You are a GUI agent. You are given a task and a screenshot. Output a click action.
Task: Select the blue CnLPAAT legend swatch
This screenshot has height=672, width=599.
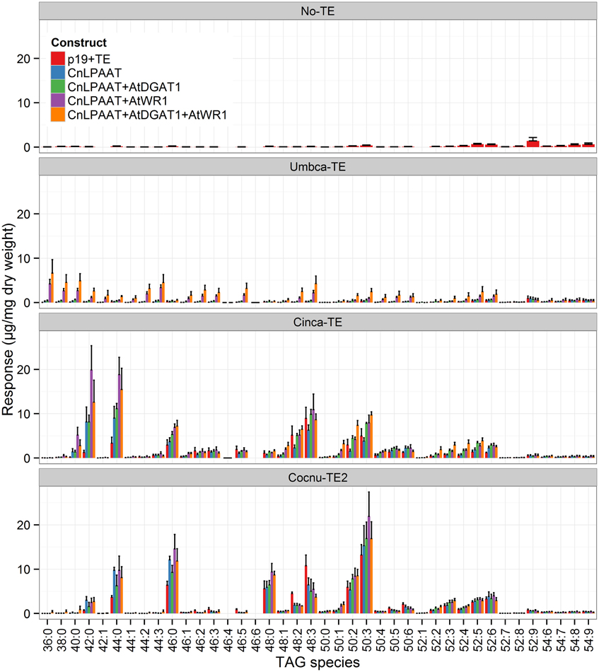58,73
